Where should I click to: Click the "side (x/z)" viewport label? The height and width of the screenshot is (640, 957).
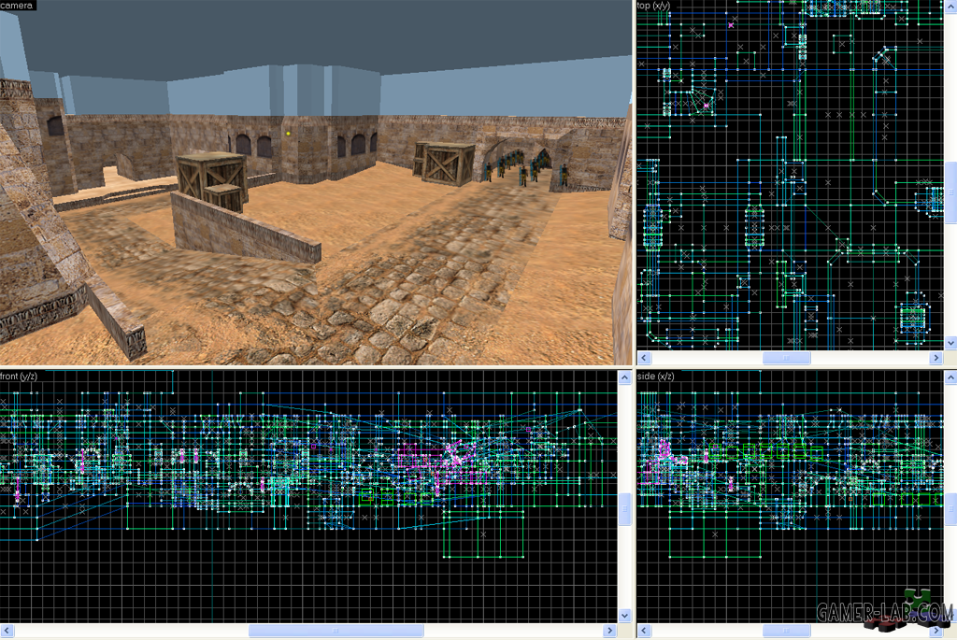pos(656,376)
